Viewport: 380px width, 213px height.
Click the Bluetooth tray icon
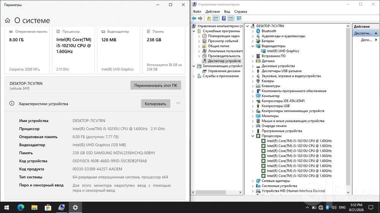tap(328, 207)
